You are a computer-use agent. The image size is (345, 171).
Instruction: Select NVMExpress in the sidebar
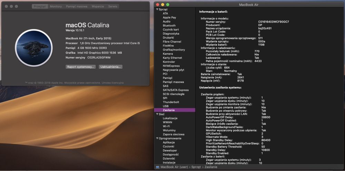point(171,66)
